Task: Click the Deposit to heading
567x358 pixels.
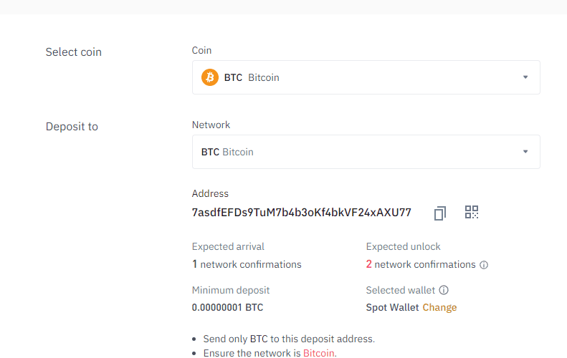Action: (x=72, y=127)
